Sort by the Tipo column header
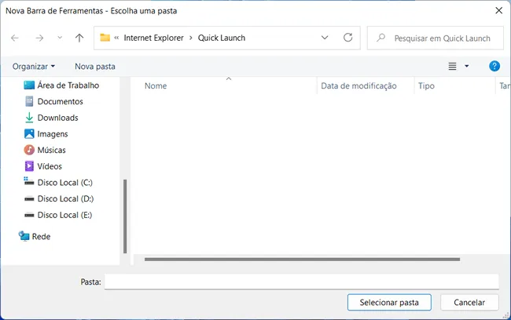 tap(426, 85)
